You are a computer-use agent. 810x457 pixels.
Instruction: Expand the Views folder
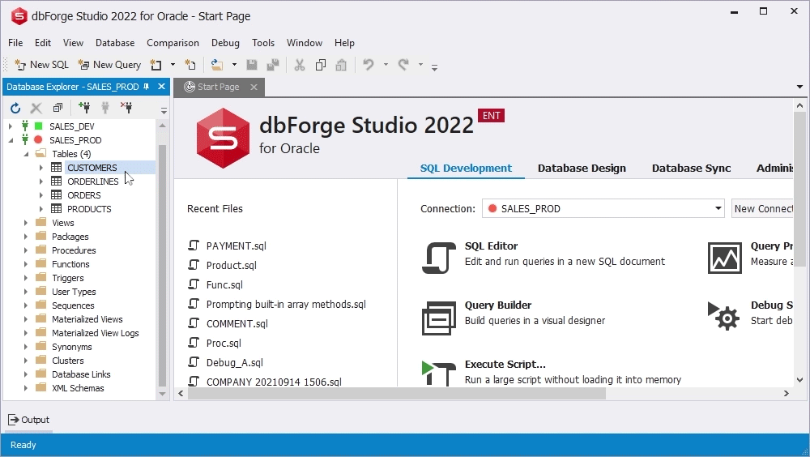[26, 223]
